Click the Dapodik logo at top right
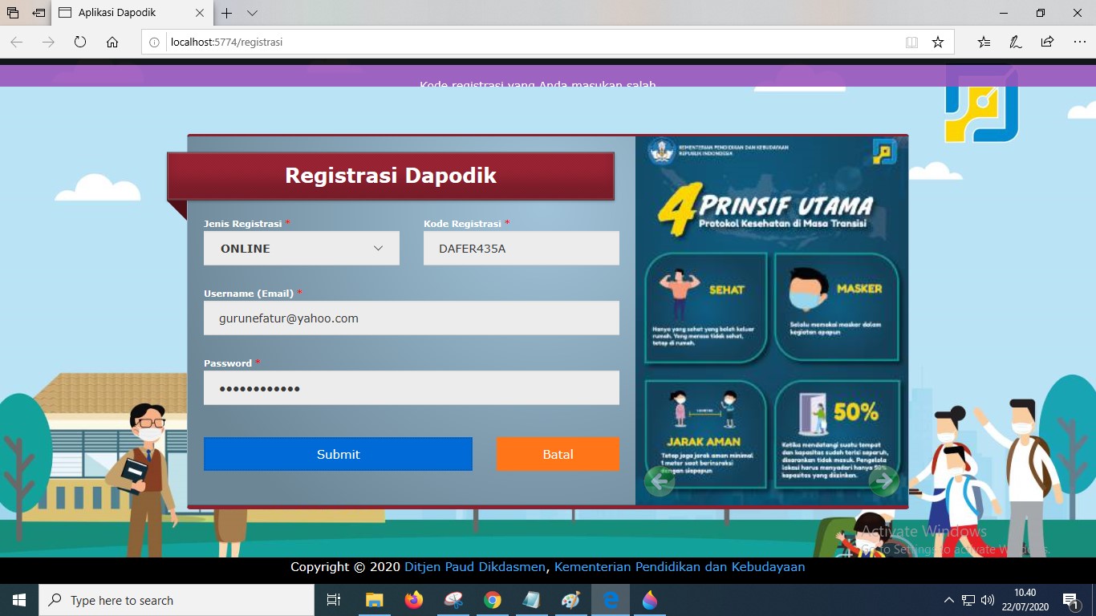 tap(981, 104)
